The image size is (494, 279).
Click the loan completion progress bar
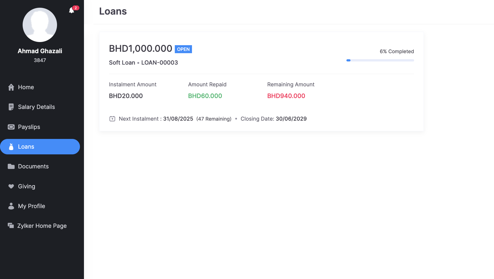pos(380,60)
